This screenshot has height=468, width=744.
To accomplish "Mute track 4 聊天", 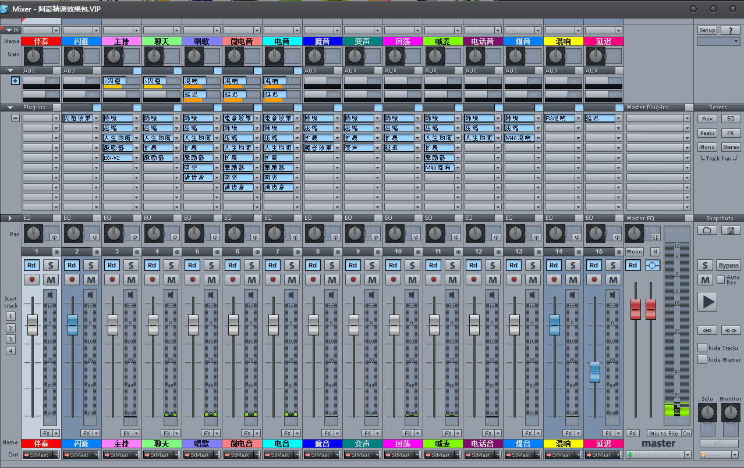I will pyautogui.click(x=171, y=280).
